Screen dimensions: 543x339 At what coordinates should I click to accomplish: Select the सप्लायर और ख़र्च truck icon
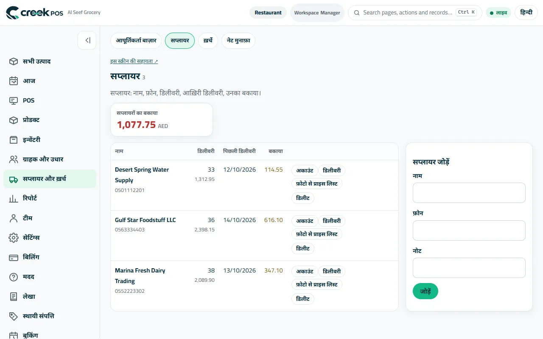pyautogui.click(x=14, y=179)
